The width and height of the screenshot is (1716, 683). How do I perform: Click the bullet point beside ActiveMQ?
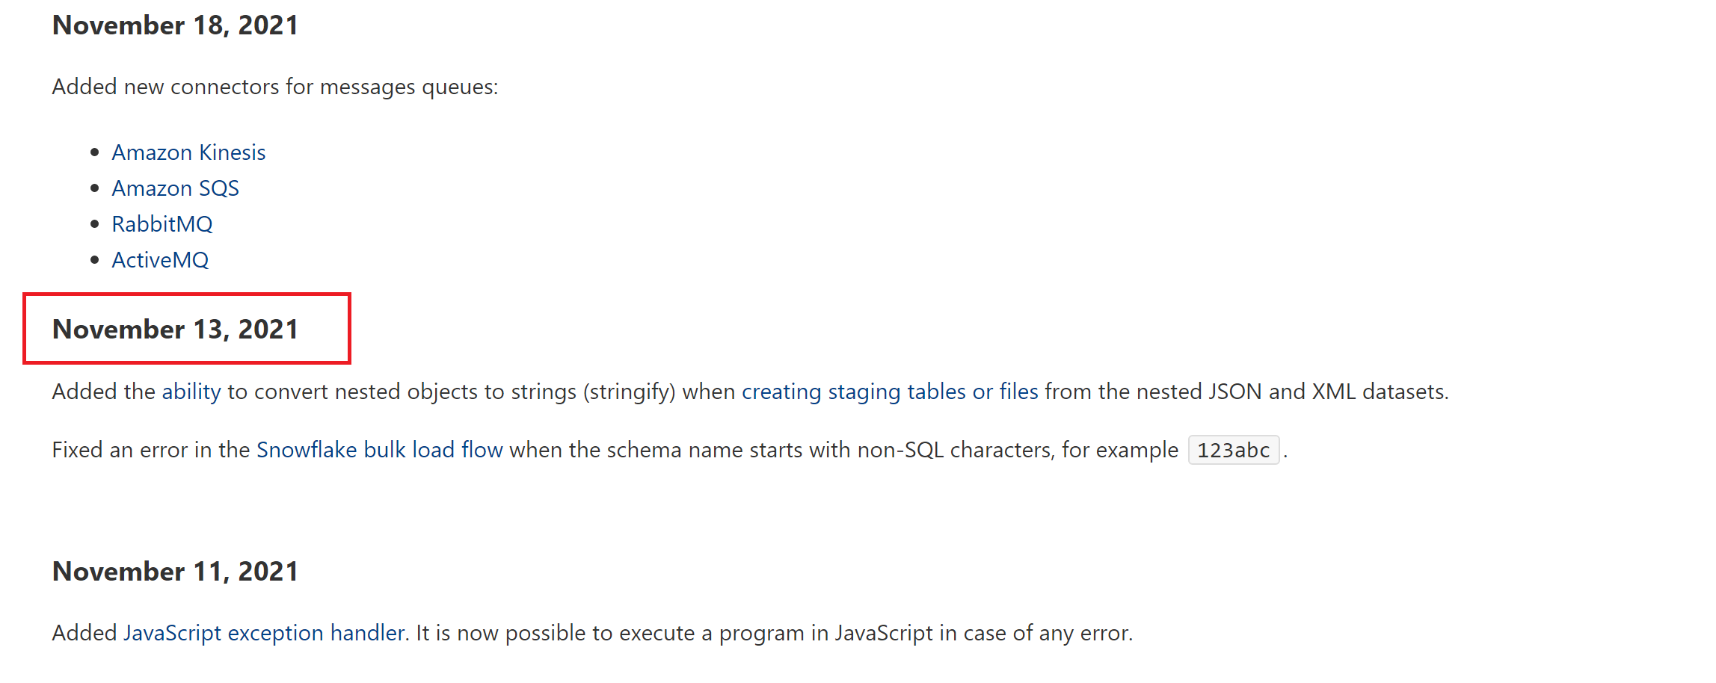94,260
